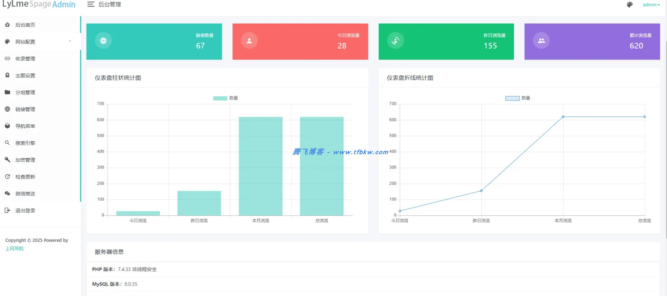667x296 pixels.
Task: Open the admin user dropdown
Action: pos(651,4)
